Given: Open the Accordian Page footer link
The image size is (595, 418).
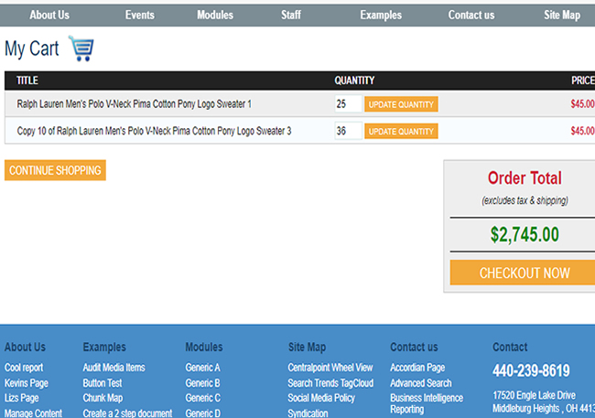Looking at the screenshot, I should pyautogui.click(x=416, y=368).
